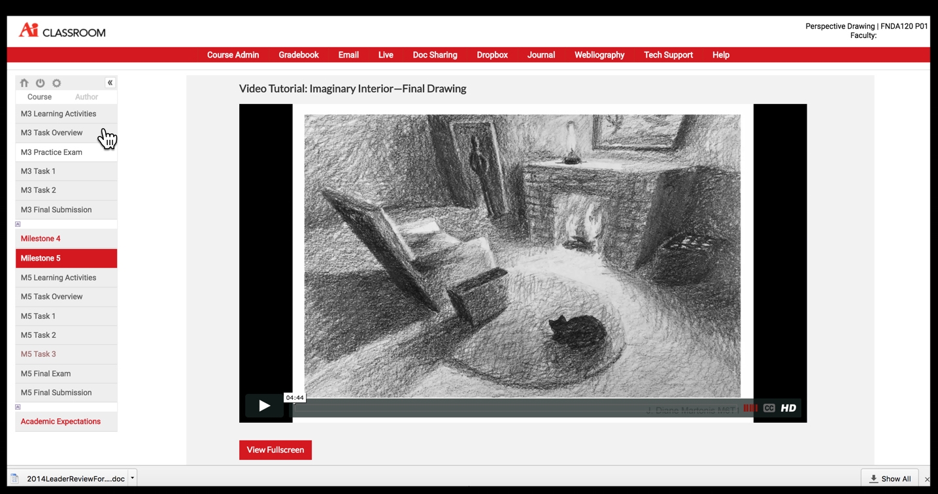Open Gradebook from top navigation
Viewport: 938px width, 494px height.
299,55
